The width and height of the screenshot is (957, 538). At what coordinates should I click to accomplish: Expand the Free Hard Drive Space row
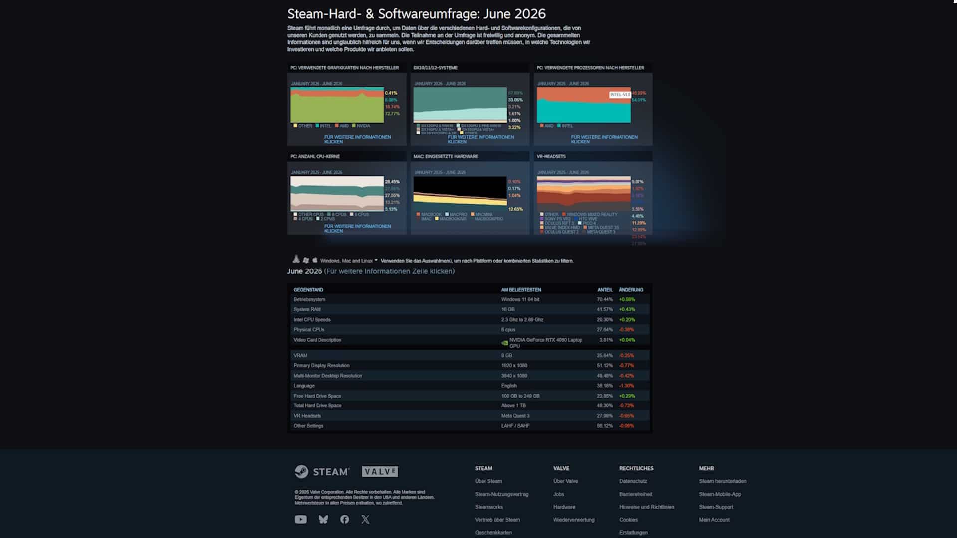click(470, 396)
